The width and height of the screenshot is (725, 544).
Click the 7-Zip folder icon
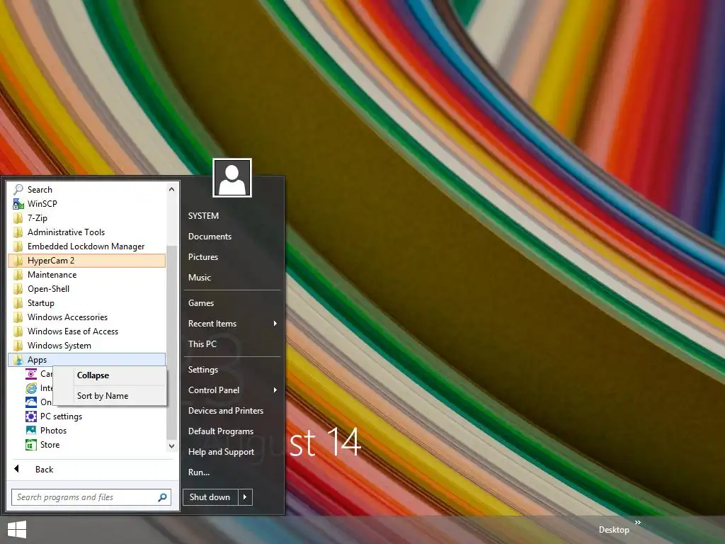click(x=18, y=218)
